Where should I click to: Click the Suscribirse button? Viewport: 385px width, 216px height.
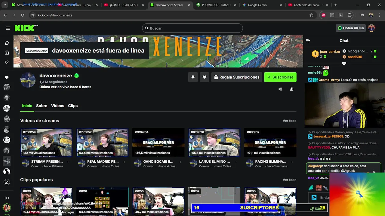280,77
